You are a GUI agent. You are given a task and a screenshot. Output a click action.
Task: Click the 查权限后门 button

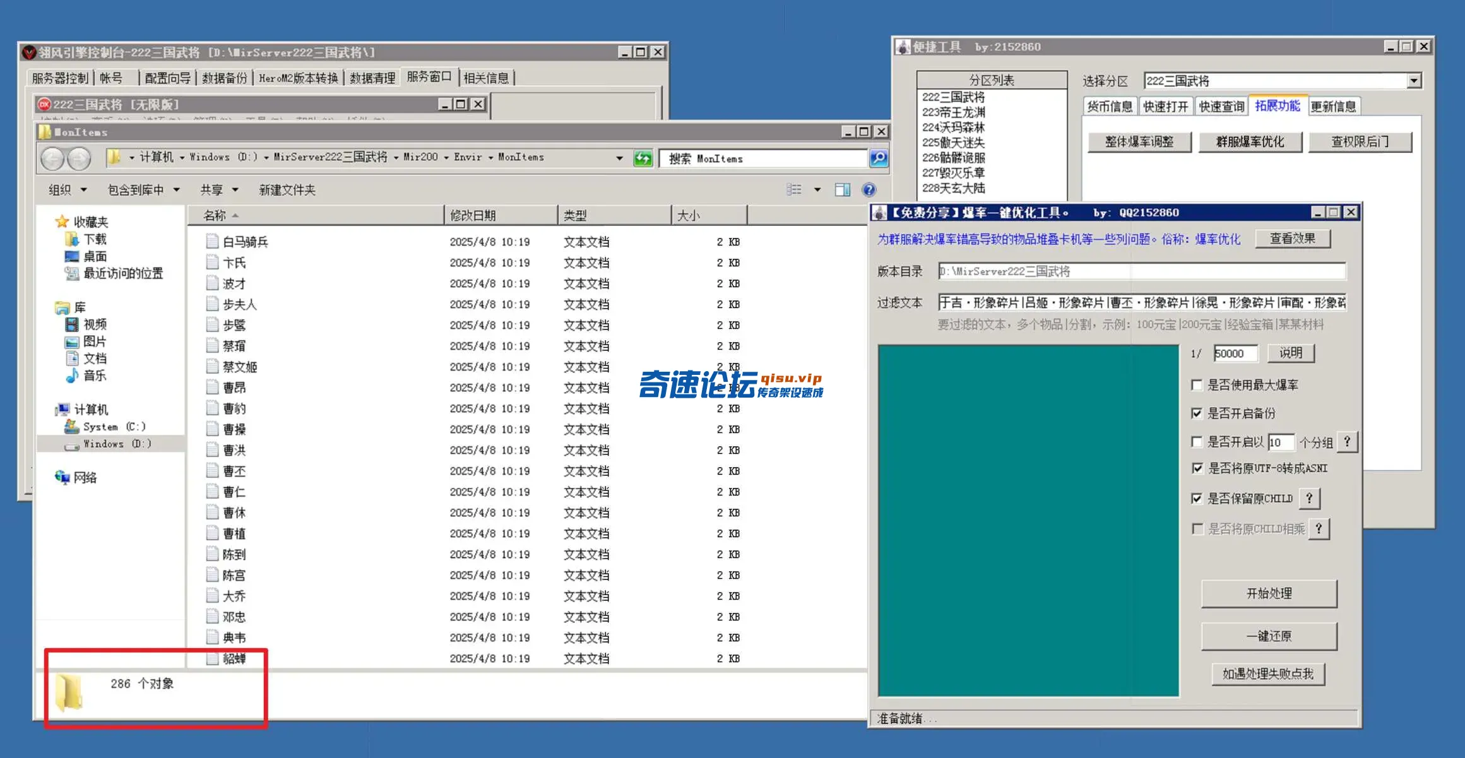1360,142
